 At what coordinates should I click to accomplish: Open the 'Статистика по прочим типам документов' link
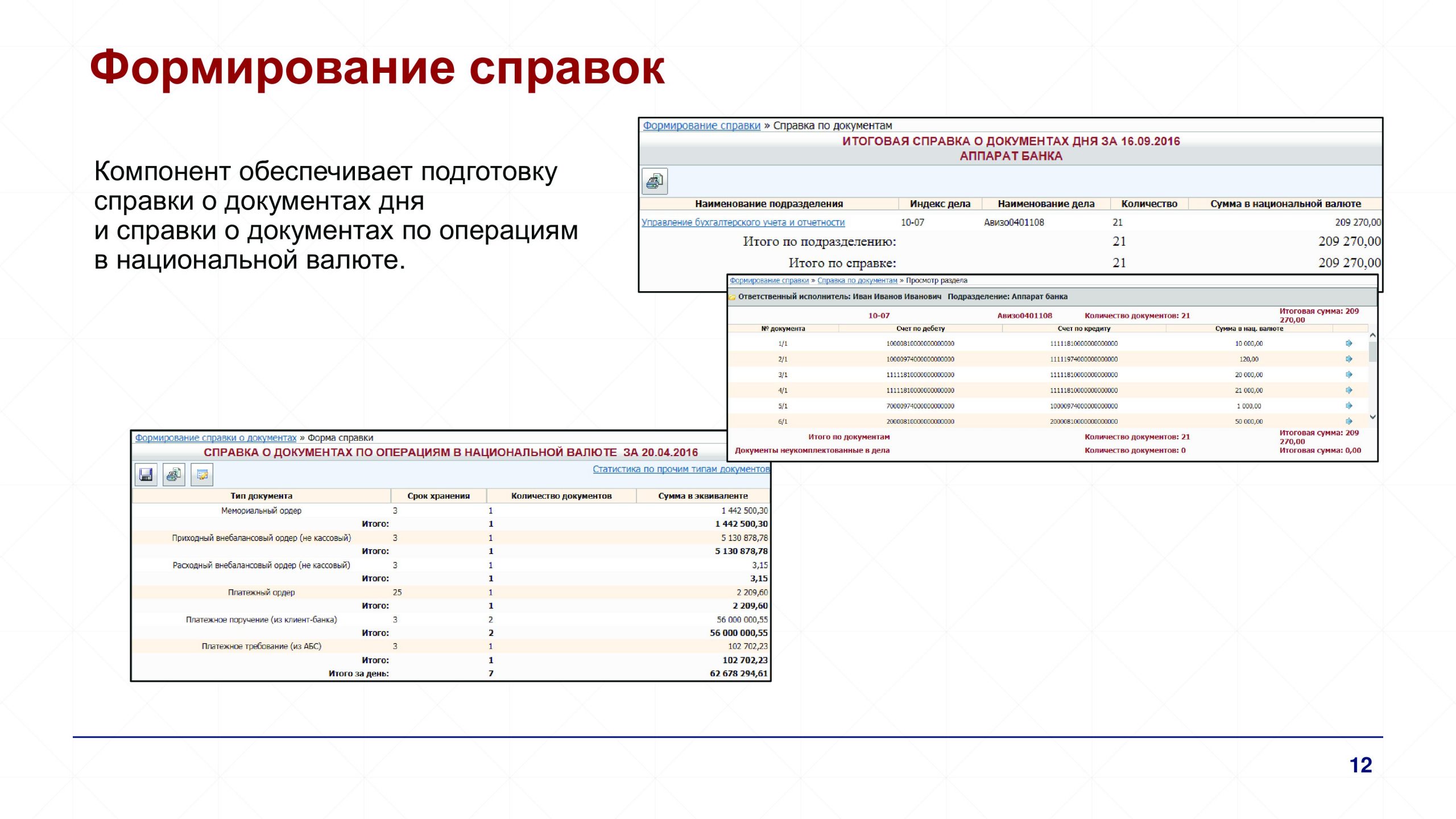(681, 469)
